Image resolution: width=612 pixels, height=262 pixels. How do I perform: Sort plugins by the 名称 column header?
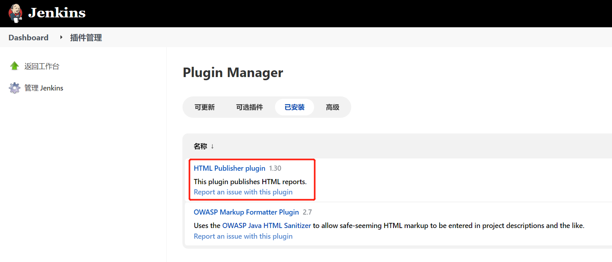pyautogui.click(x=203, y=146)
